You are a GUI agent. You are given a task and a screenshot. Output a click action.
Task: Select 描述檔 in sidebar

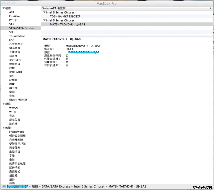(13, 176)
